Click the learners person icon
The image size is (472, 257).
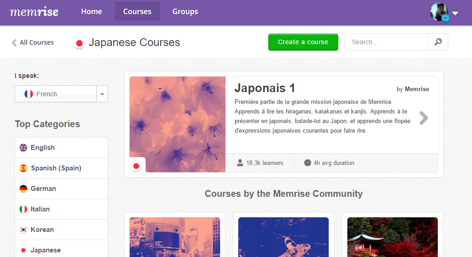pos(240,163)
